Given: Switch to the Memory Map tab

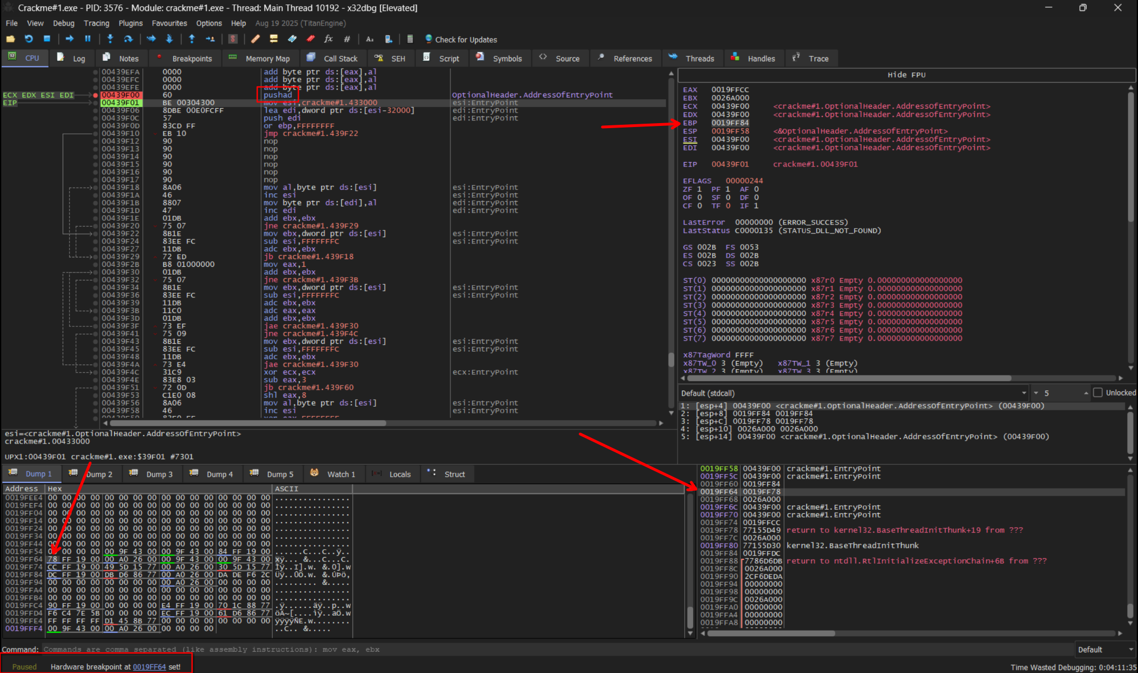Looking at the screenshot, I should coord(259,58).
